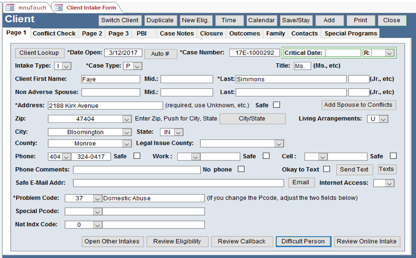This screenshot has height=258, width=416.
Task: Tick the Safe checkbox for Cell
Action: (393, 156)
